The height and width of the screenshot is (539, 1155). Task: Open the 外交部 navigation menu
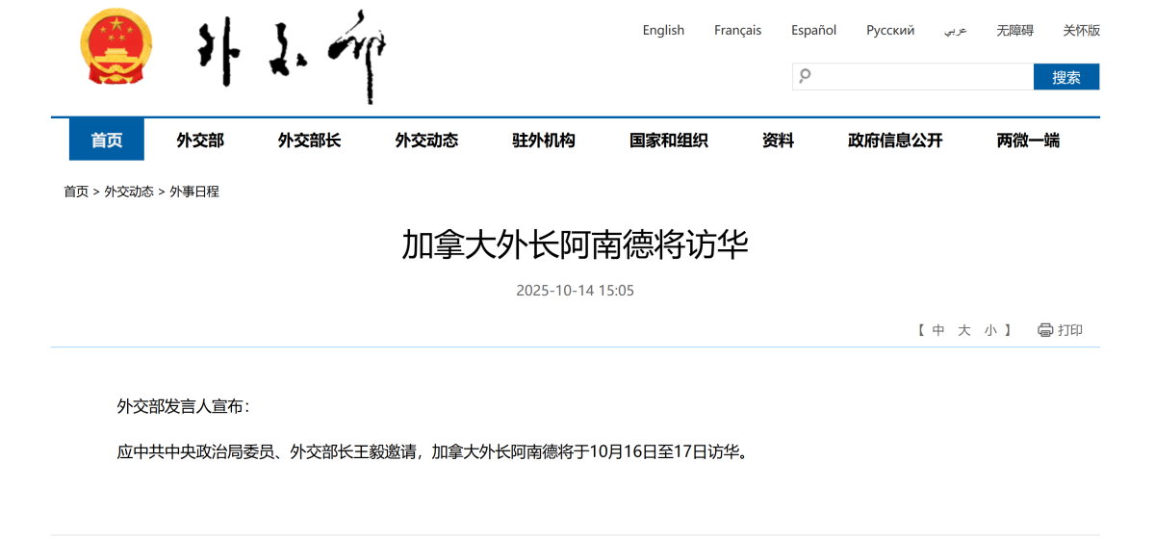point(200,141)
